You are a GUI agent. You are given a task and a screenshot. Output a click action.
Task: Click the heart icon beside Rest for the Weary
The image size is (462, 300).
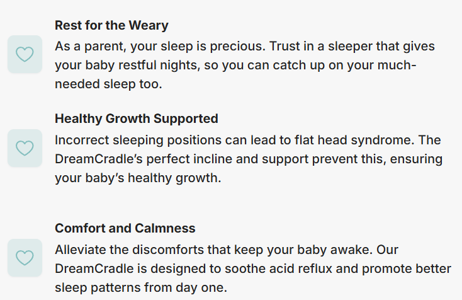pyautogui.click(x=25, y=55)
